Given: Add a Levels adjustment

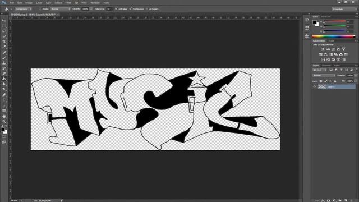Looking at the screenshot, I should point(328,49).
